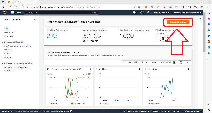Click the page vertical scrollbar
Screen dimensions: 212x113
204,32
